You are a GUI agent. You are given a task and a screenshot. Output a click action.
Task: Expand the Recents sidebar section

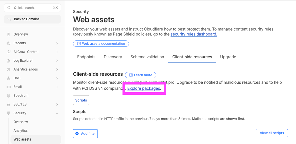[57, 43]
